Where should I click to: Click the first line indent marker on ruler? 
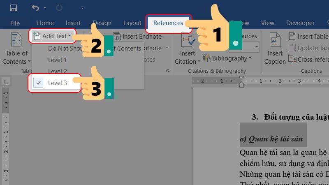[241, 79]
